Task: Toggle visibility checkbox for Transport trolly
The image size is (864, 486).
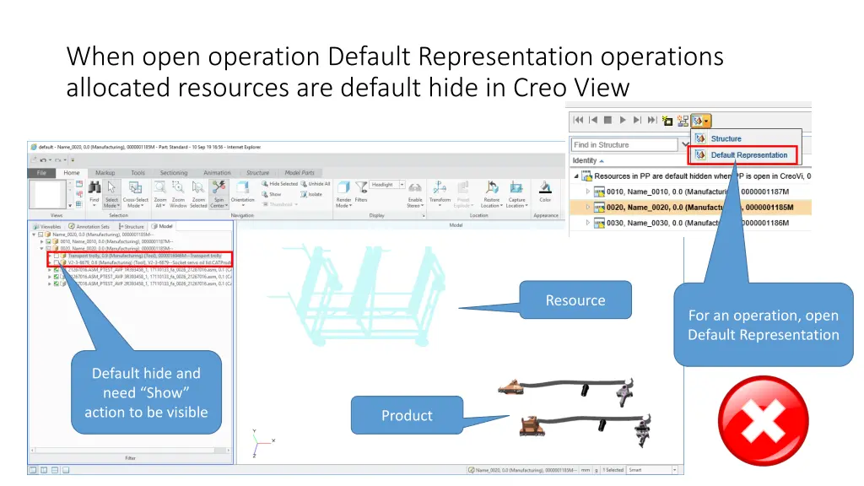Action: tap(56, 256)
